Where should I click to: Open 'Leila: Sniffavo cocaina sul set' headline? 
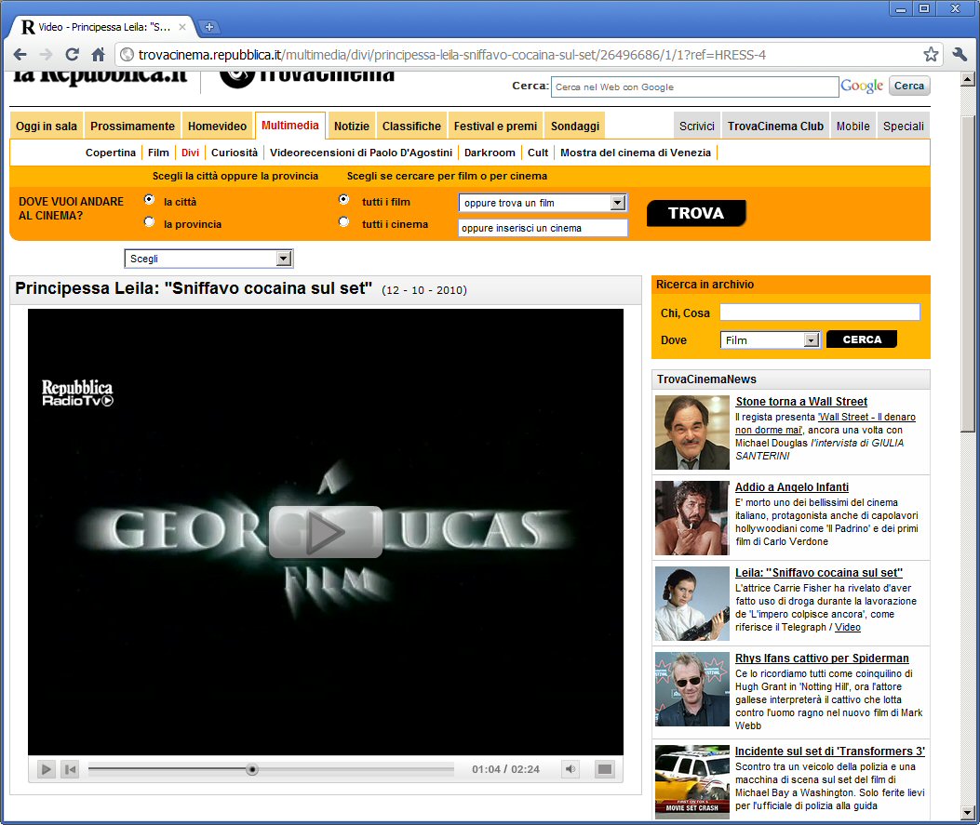coord(819,573)
